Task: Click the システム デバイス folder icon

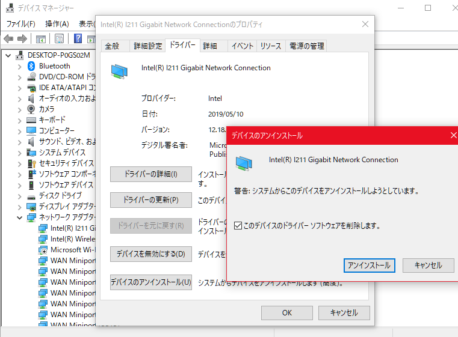Action: pos(31,153)
